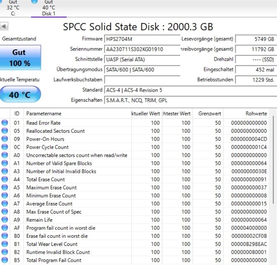The image size is (277, 265).
Task: Click the status icon for Power Cycle Count
Action: click(x=4, y=147)
